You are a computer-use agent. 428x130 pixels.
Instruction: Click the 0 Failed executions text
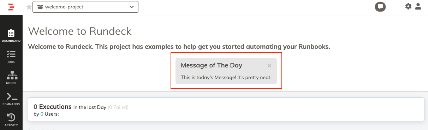tap(118, 107)
